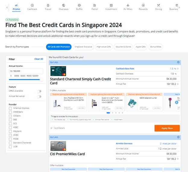Close the Standard Chartered featured card icon

(x=178, y=62)
